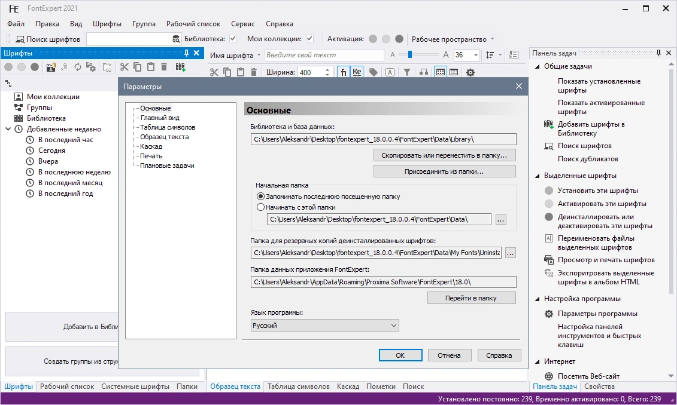Switch to the Таблица символов tab at the bottom

click(x=298, y=386)
